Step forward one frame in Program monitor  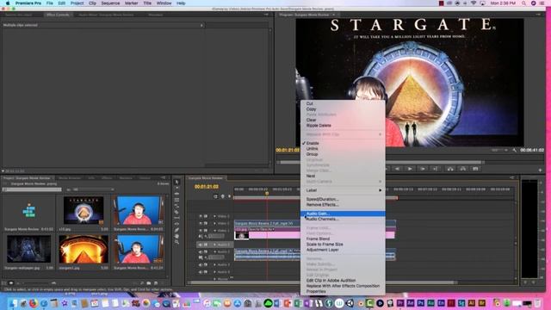[423, 169]
